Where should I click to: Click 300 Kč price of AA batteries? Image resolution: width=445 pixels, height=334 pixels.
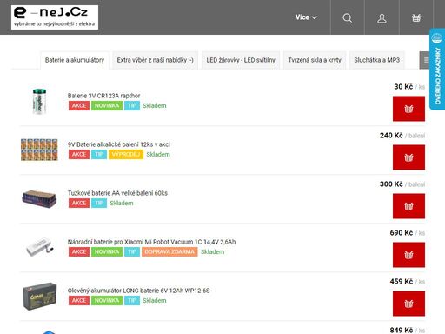(x=391, y=184)
